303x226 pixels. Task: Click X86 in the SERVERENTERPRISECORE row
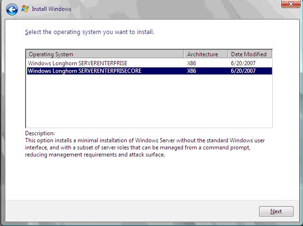pos(191,71)
